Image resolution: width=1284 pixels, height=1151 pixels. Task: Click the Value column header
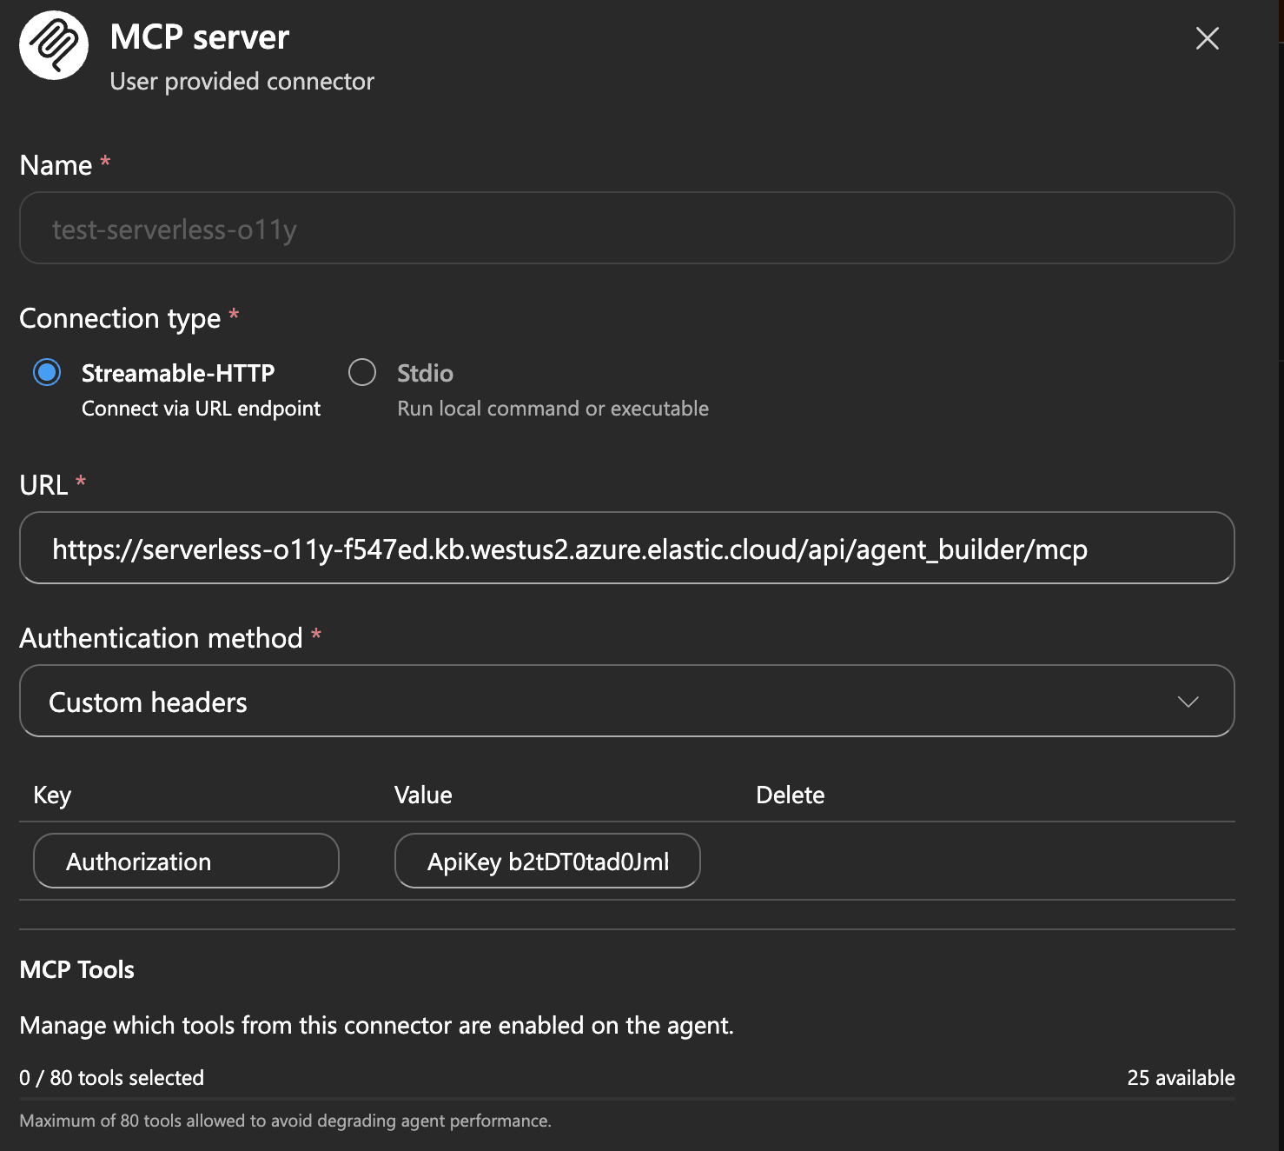point(423,795)
